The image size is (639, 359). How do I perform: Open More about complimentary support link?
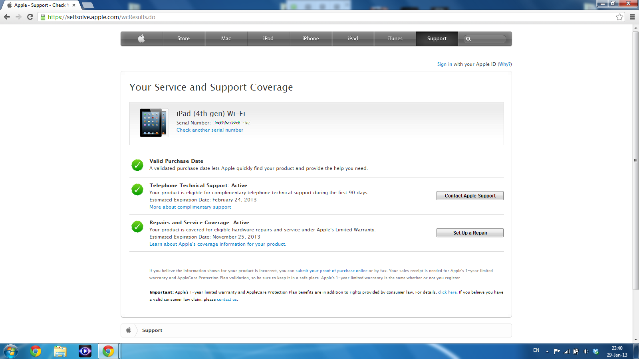pyautogui.click(x=190, y=207)
